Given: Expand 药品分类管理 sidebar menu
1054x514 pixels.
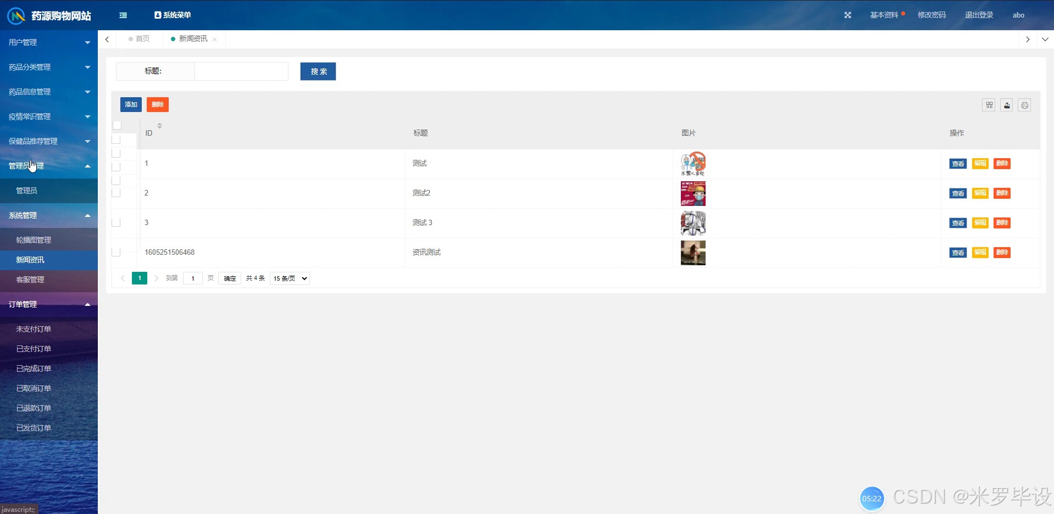Looking at the screenshot, I should pos(49,67).
